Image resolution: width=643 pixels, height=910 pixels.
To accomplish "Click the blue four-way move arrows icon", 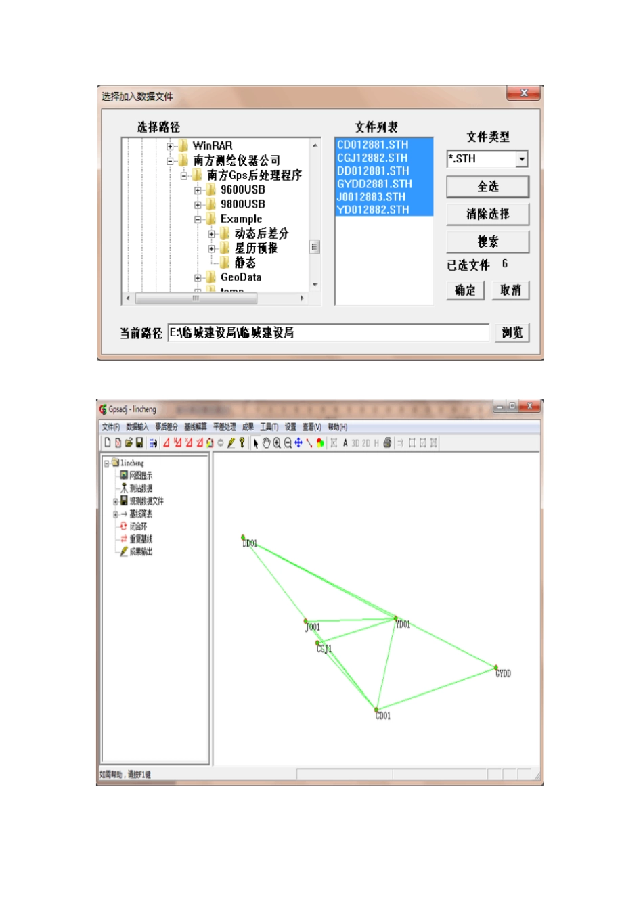I will tap(298, 442).
